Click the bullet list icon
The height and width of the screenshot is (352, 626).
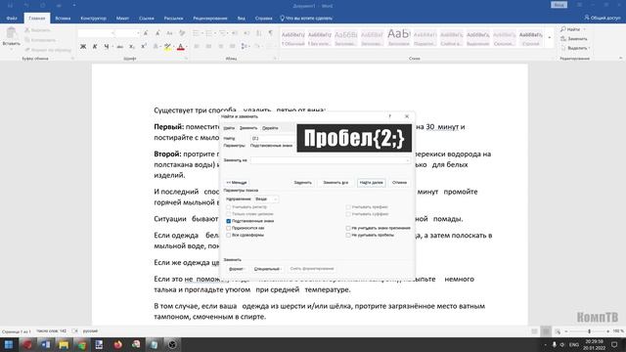click(x=196, y=33)
